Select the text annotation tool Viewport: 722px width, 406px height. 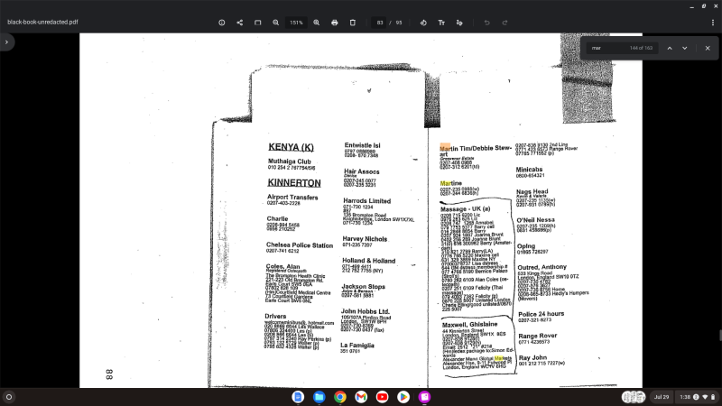point(441,23)
